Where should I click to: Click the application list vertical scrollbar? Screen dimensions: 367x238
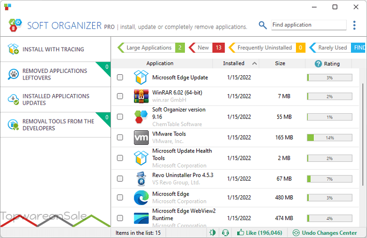pos(363,135)
